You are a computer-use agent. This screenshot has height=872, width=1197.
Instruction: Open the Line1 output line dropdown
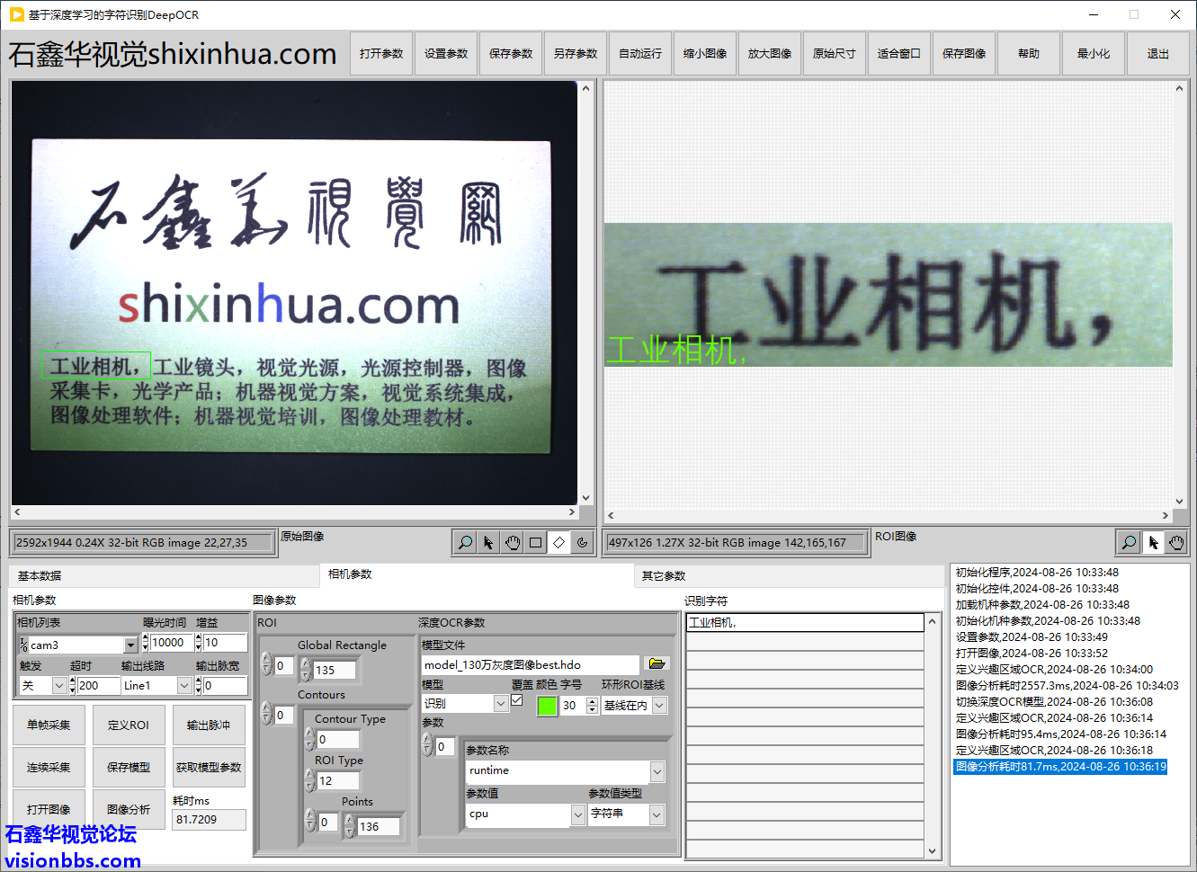click(x=184, y=686)
